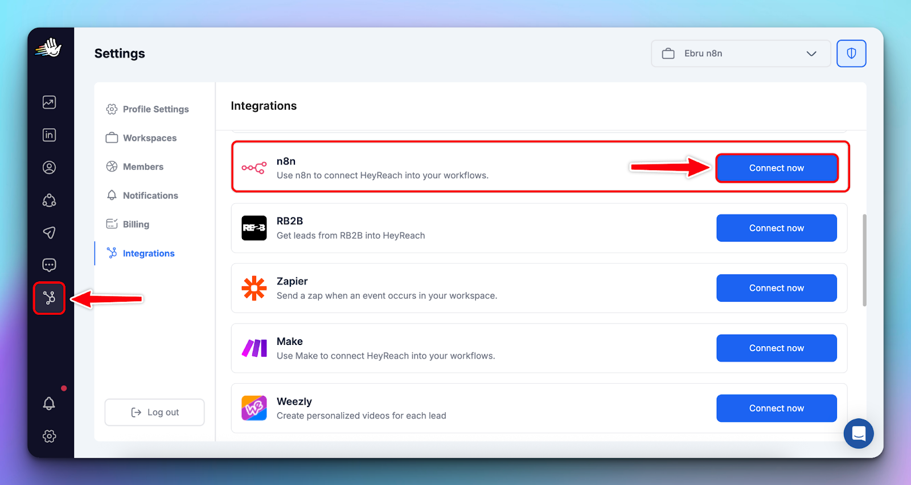Select Notifications in settings menu
The width and height of the screenshot is (911, 485).
coord(142,195)
